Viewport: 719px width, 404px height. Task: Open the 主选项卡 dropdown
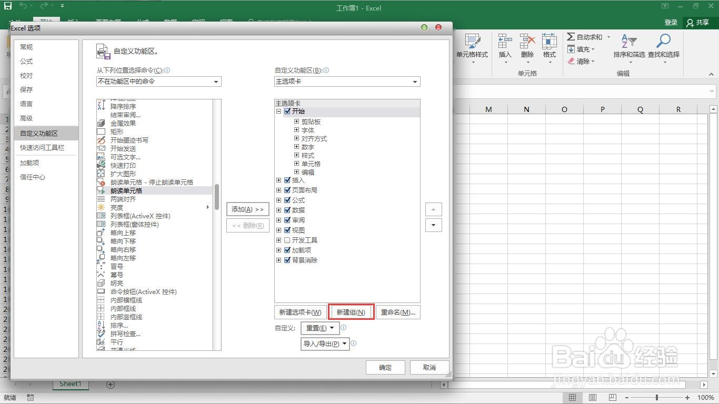tap(347, 82)
